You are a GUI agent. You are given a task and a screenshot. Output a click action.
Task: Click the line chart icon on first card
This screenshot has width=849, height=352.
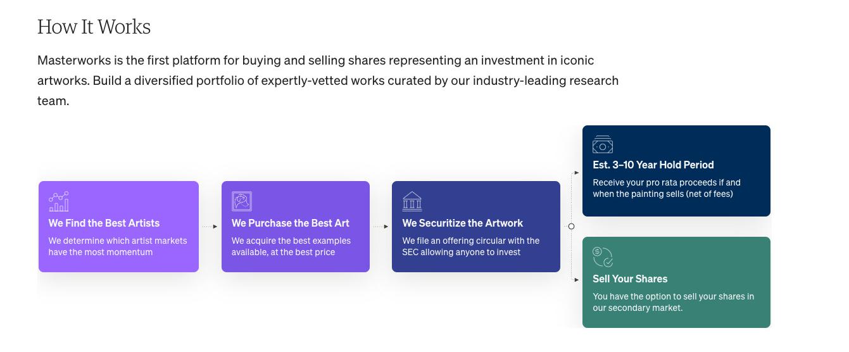tap(59, 201)
